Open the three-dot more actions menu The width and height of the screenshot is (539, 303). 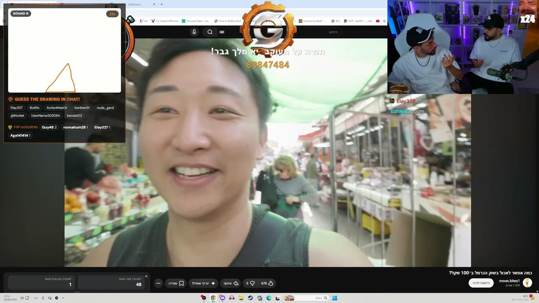pos(158,283)
